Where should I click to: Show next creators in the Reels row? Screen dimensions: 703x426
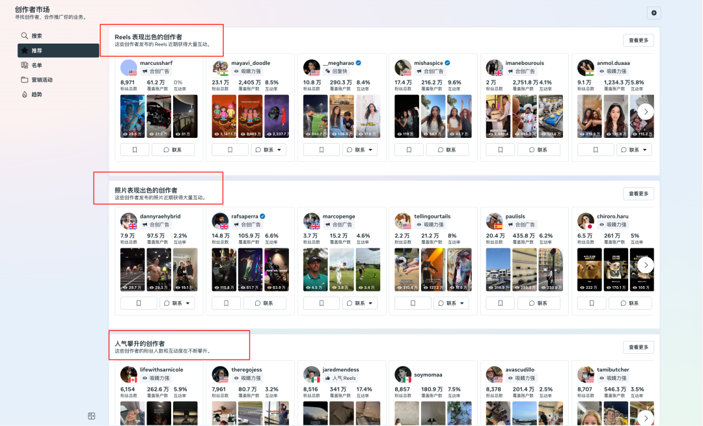tap(644, 111)
